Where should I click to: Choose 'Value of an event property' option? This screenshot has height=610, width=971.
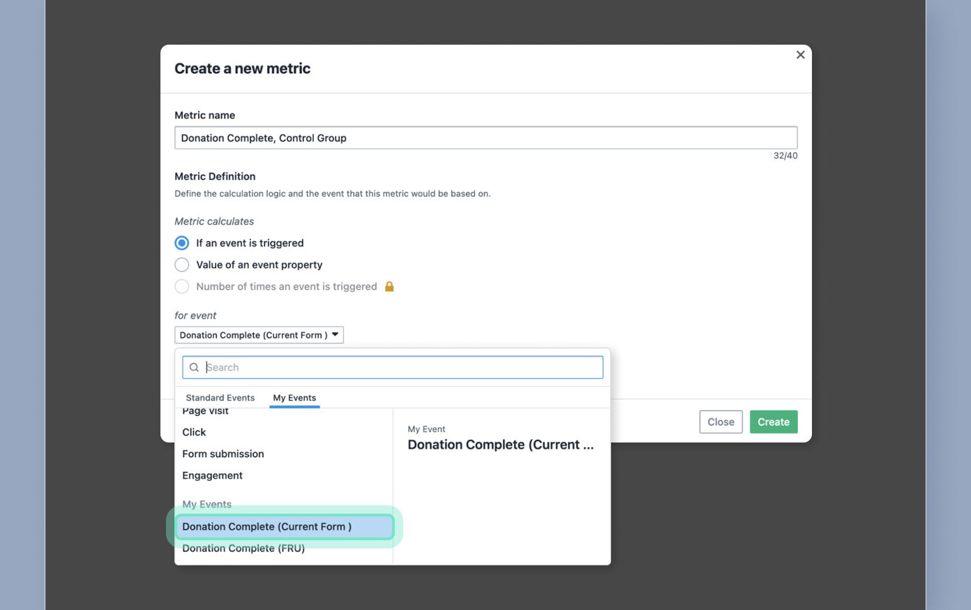click(181, 265)
